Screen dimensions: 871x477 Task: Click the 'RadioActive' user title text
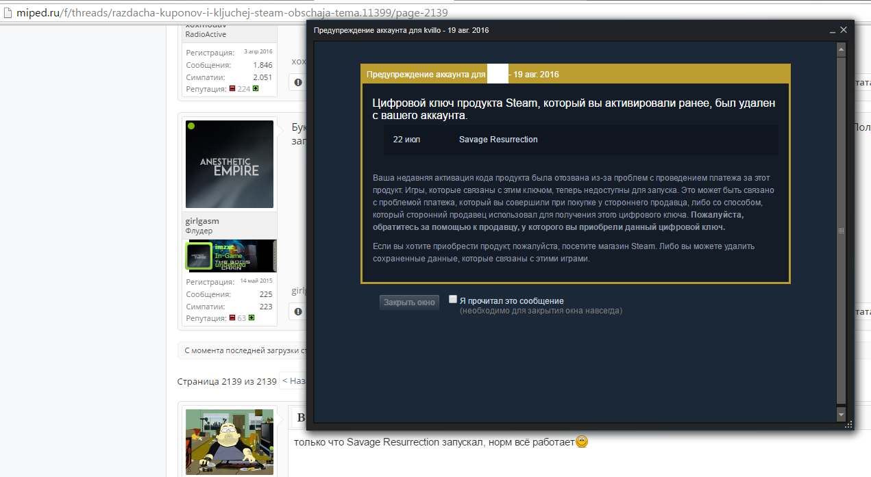(x=206, y=34)
